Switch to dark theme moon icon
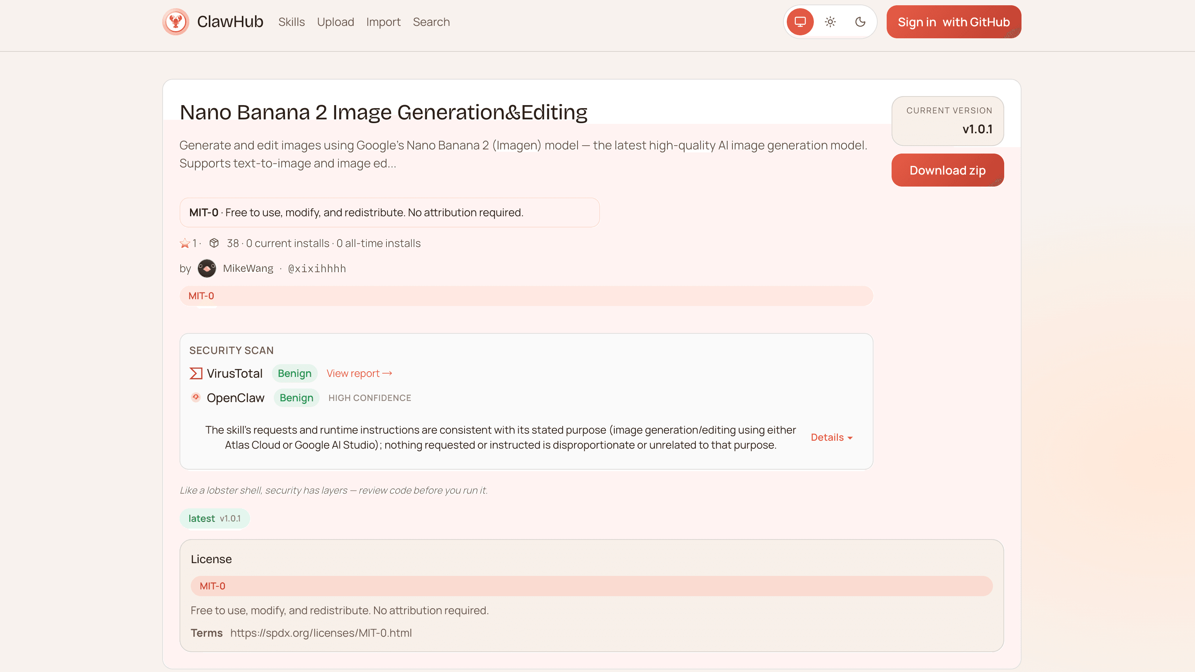The height and width of the screenshot is (672, 1195). coord(860,22)
